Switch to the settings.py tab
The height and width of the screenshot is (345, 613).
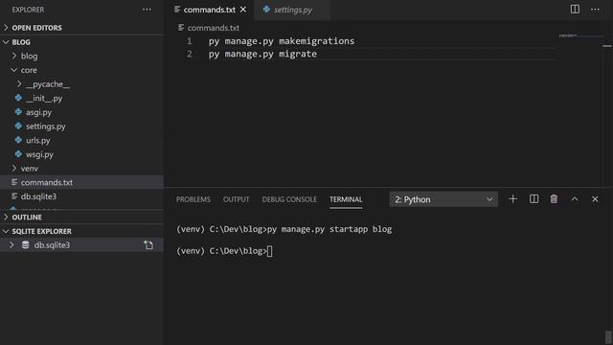pyautogui.click(x=292, y=10)
